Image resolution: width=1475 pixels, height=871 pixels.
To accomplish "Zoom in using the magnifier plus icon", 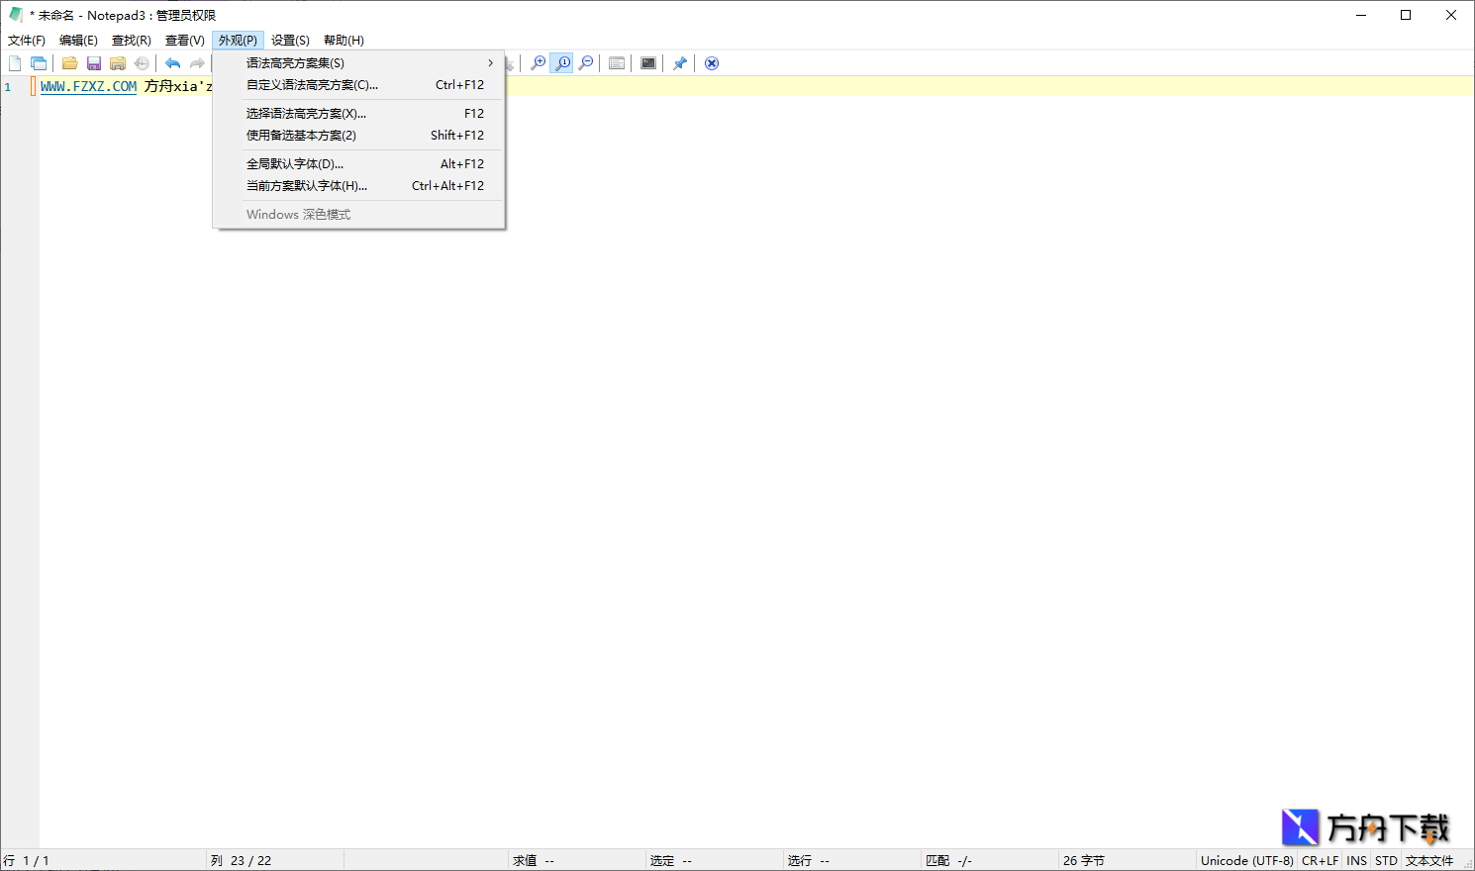I will coord(538,62).
